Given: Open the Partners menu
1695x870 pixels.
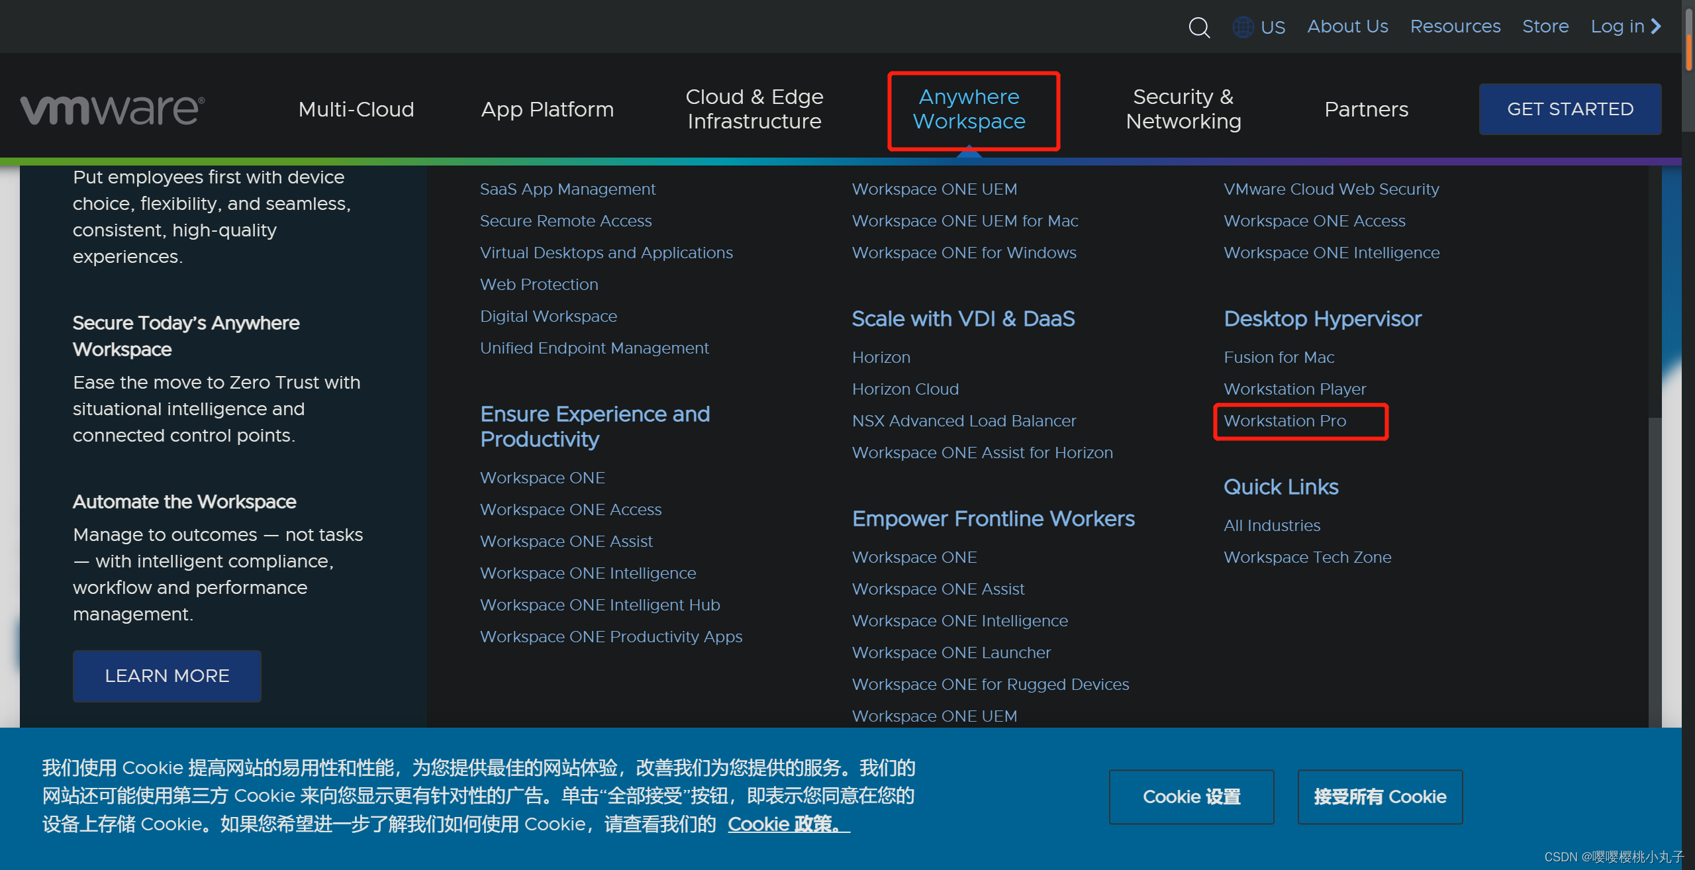Looking at the screenshot, I should (1367, 109).
